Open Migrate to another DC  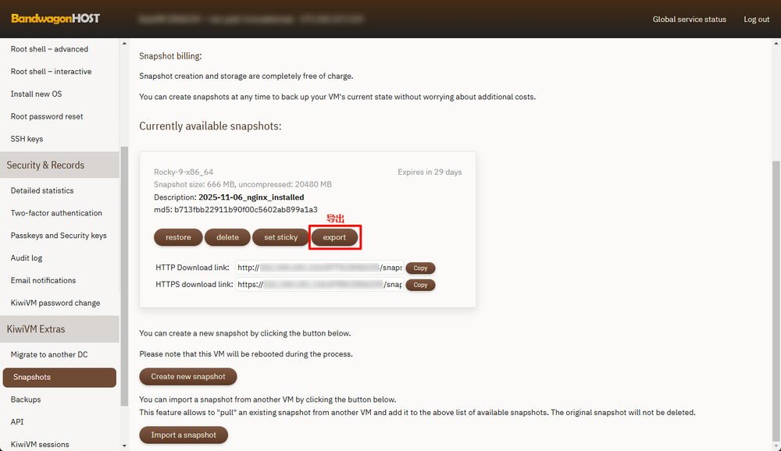pyautogui.click(x=49, y=355)
